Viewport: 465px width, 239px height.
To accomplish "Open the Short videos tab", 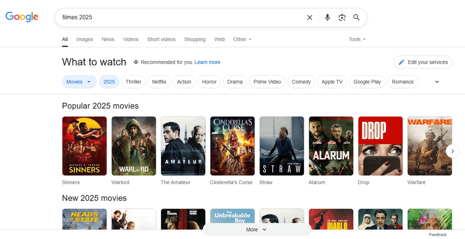I will tap(162, 39).
